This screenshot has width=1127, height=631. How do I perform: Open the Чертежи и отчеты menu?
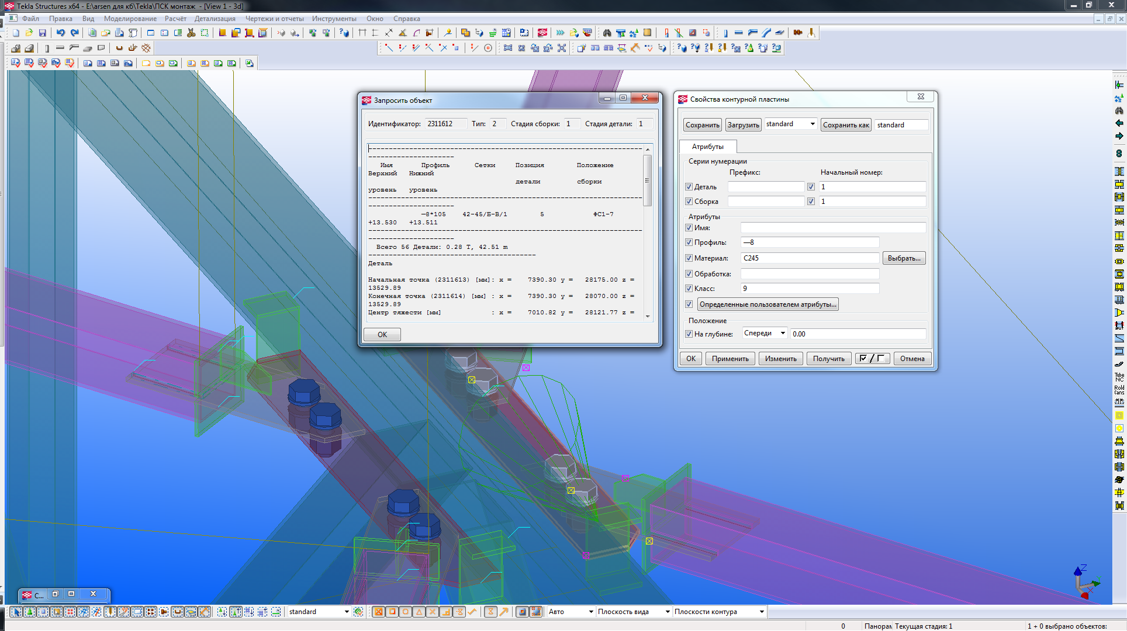[x=274, y=19]
